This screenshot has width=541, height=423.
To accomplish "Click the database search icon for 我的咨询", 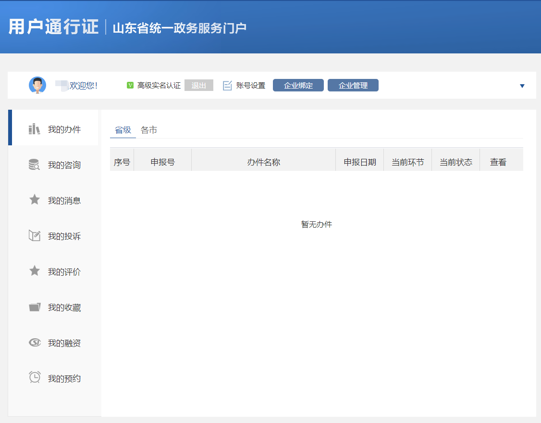I will [x=34, y=165].
